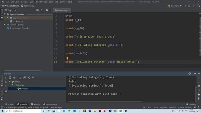Click Python 2.7 interpreter in status bar

[x=180, y=107]
